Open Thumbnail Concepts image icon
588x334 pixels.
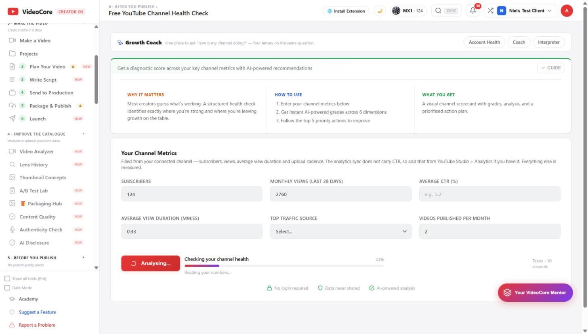coord(12,177)
